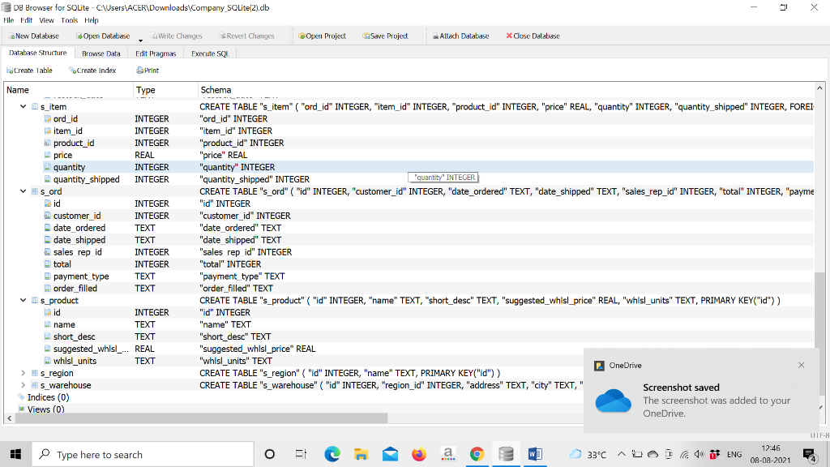
Task: Write pending changes to the database
Action: pos(177,36)
